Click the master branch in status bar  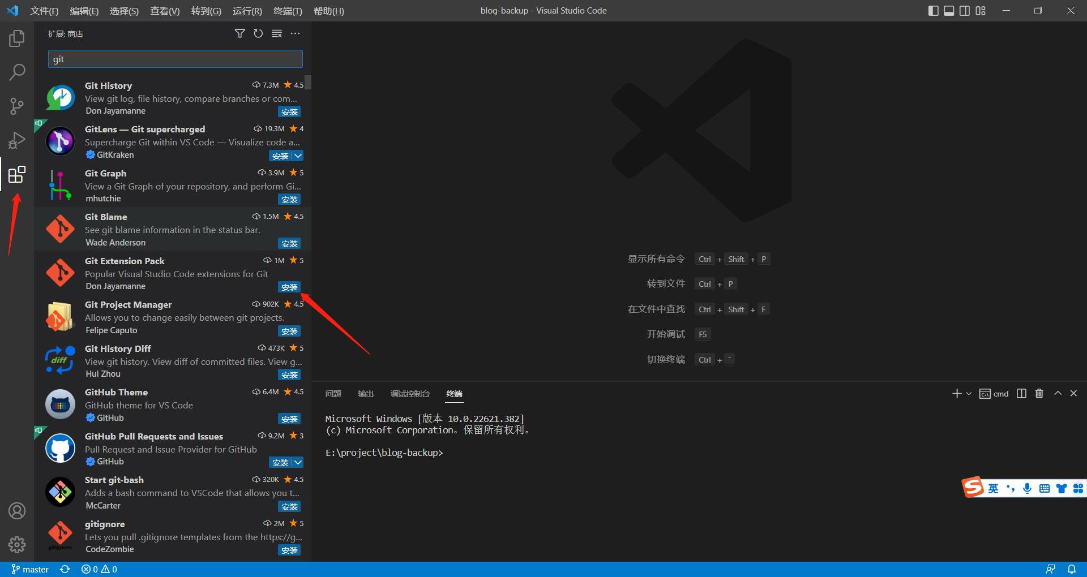31,569
